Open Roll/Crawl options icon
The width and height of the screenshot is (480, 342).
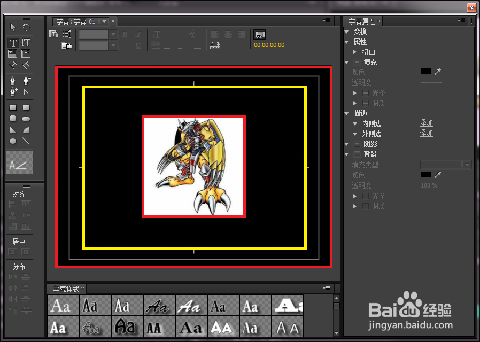(67, 34)
